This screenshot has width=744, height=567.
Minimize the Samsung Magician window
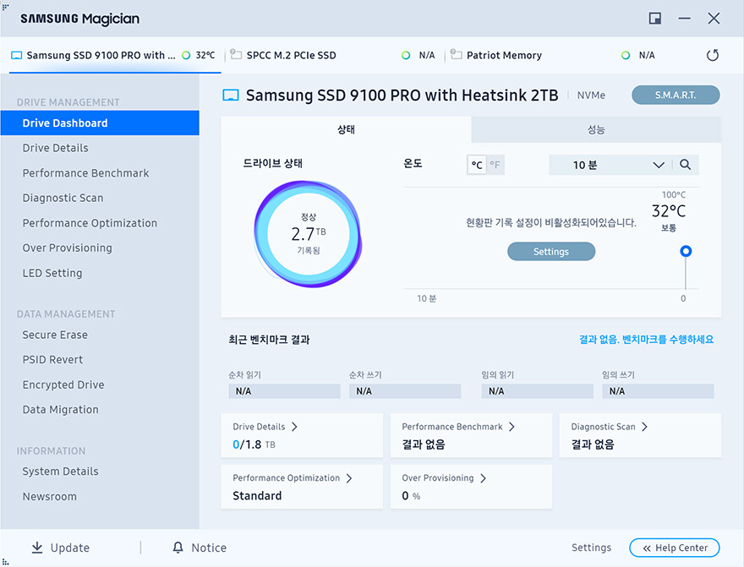[684, 19]
